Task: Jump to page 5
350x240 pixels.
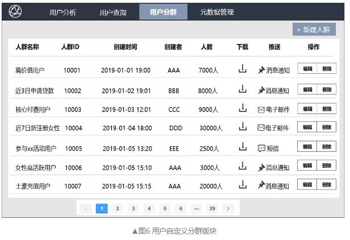Action: click(x=165, y=209)
